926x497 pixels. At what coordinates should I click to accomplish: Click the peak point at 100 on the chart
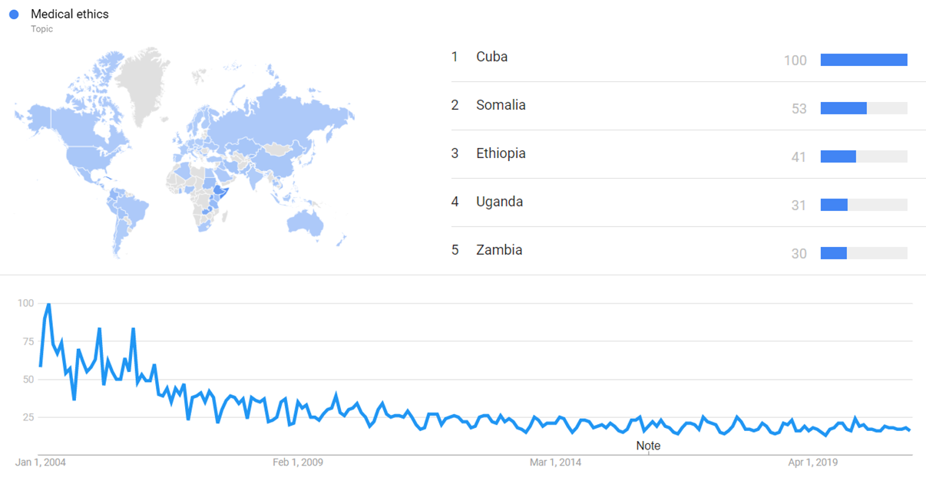[49, 304]
